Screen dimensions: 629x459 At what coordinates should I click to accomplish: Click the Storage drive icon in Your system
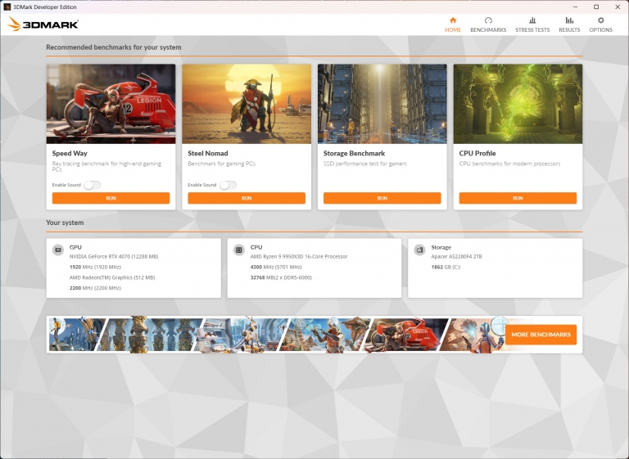pos(419,250)
